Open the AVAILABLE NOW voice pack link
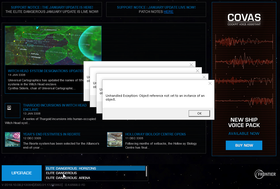Image resolution: width=280 pixels, height=189 pixels. point(244,133)
